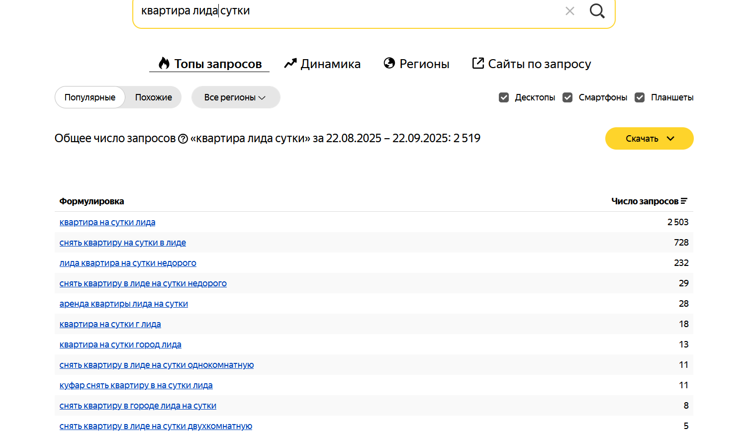Click the question mark help icon
The width and height of the screenshot is (745, 431).
(x=183, y=139)
